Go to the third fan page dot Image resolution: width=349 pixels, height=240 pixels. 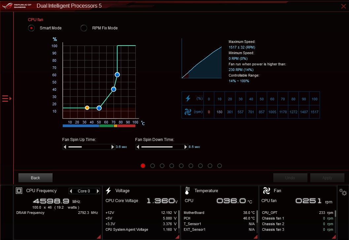point(162,166)
